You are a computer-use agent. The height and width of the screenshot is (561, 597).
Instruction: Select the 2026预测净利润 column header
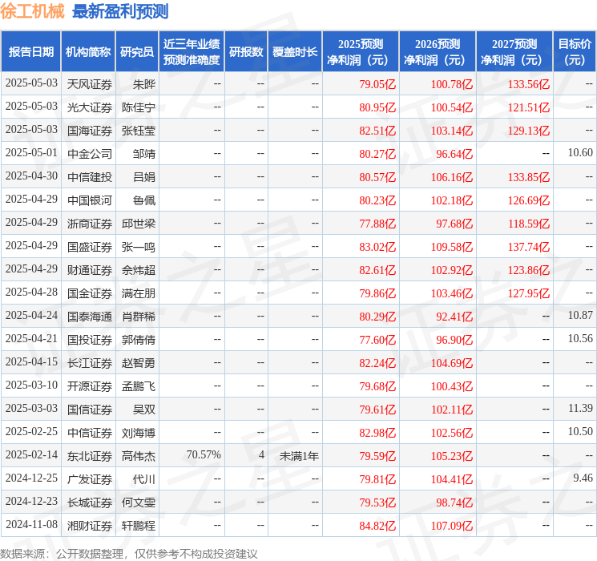438,52
